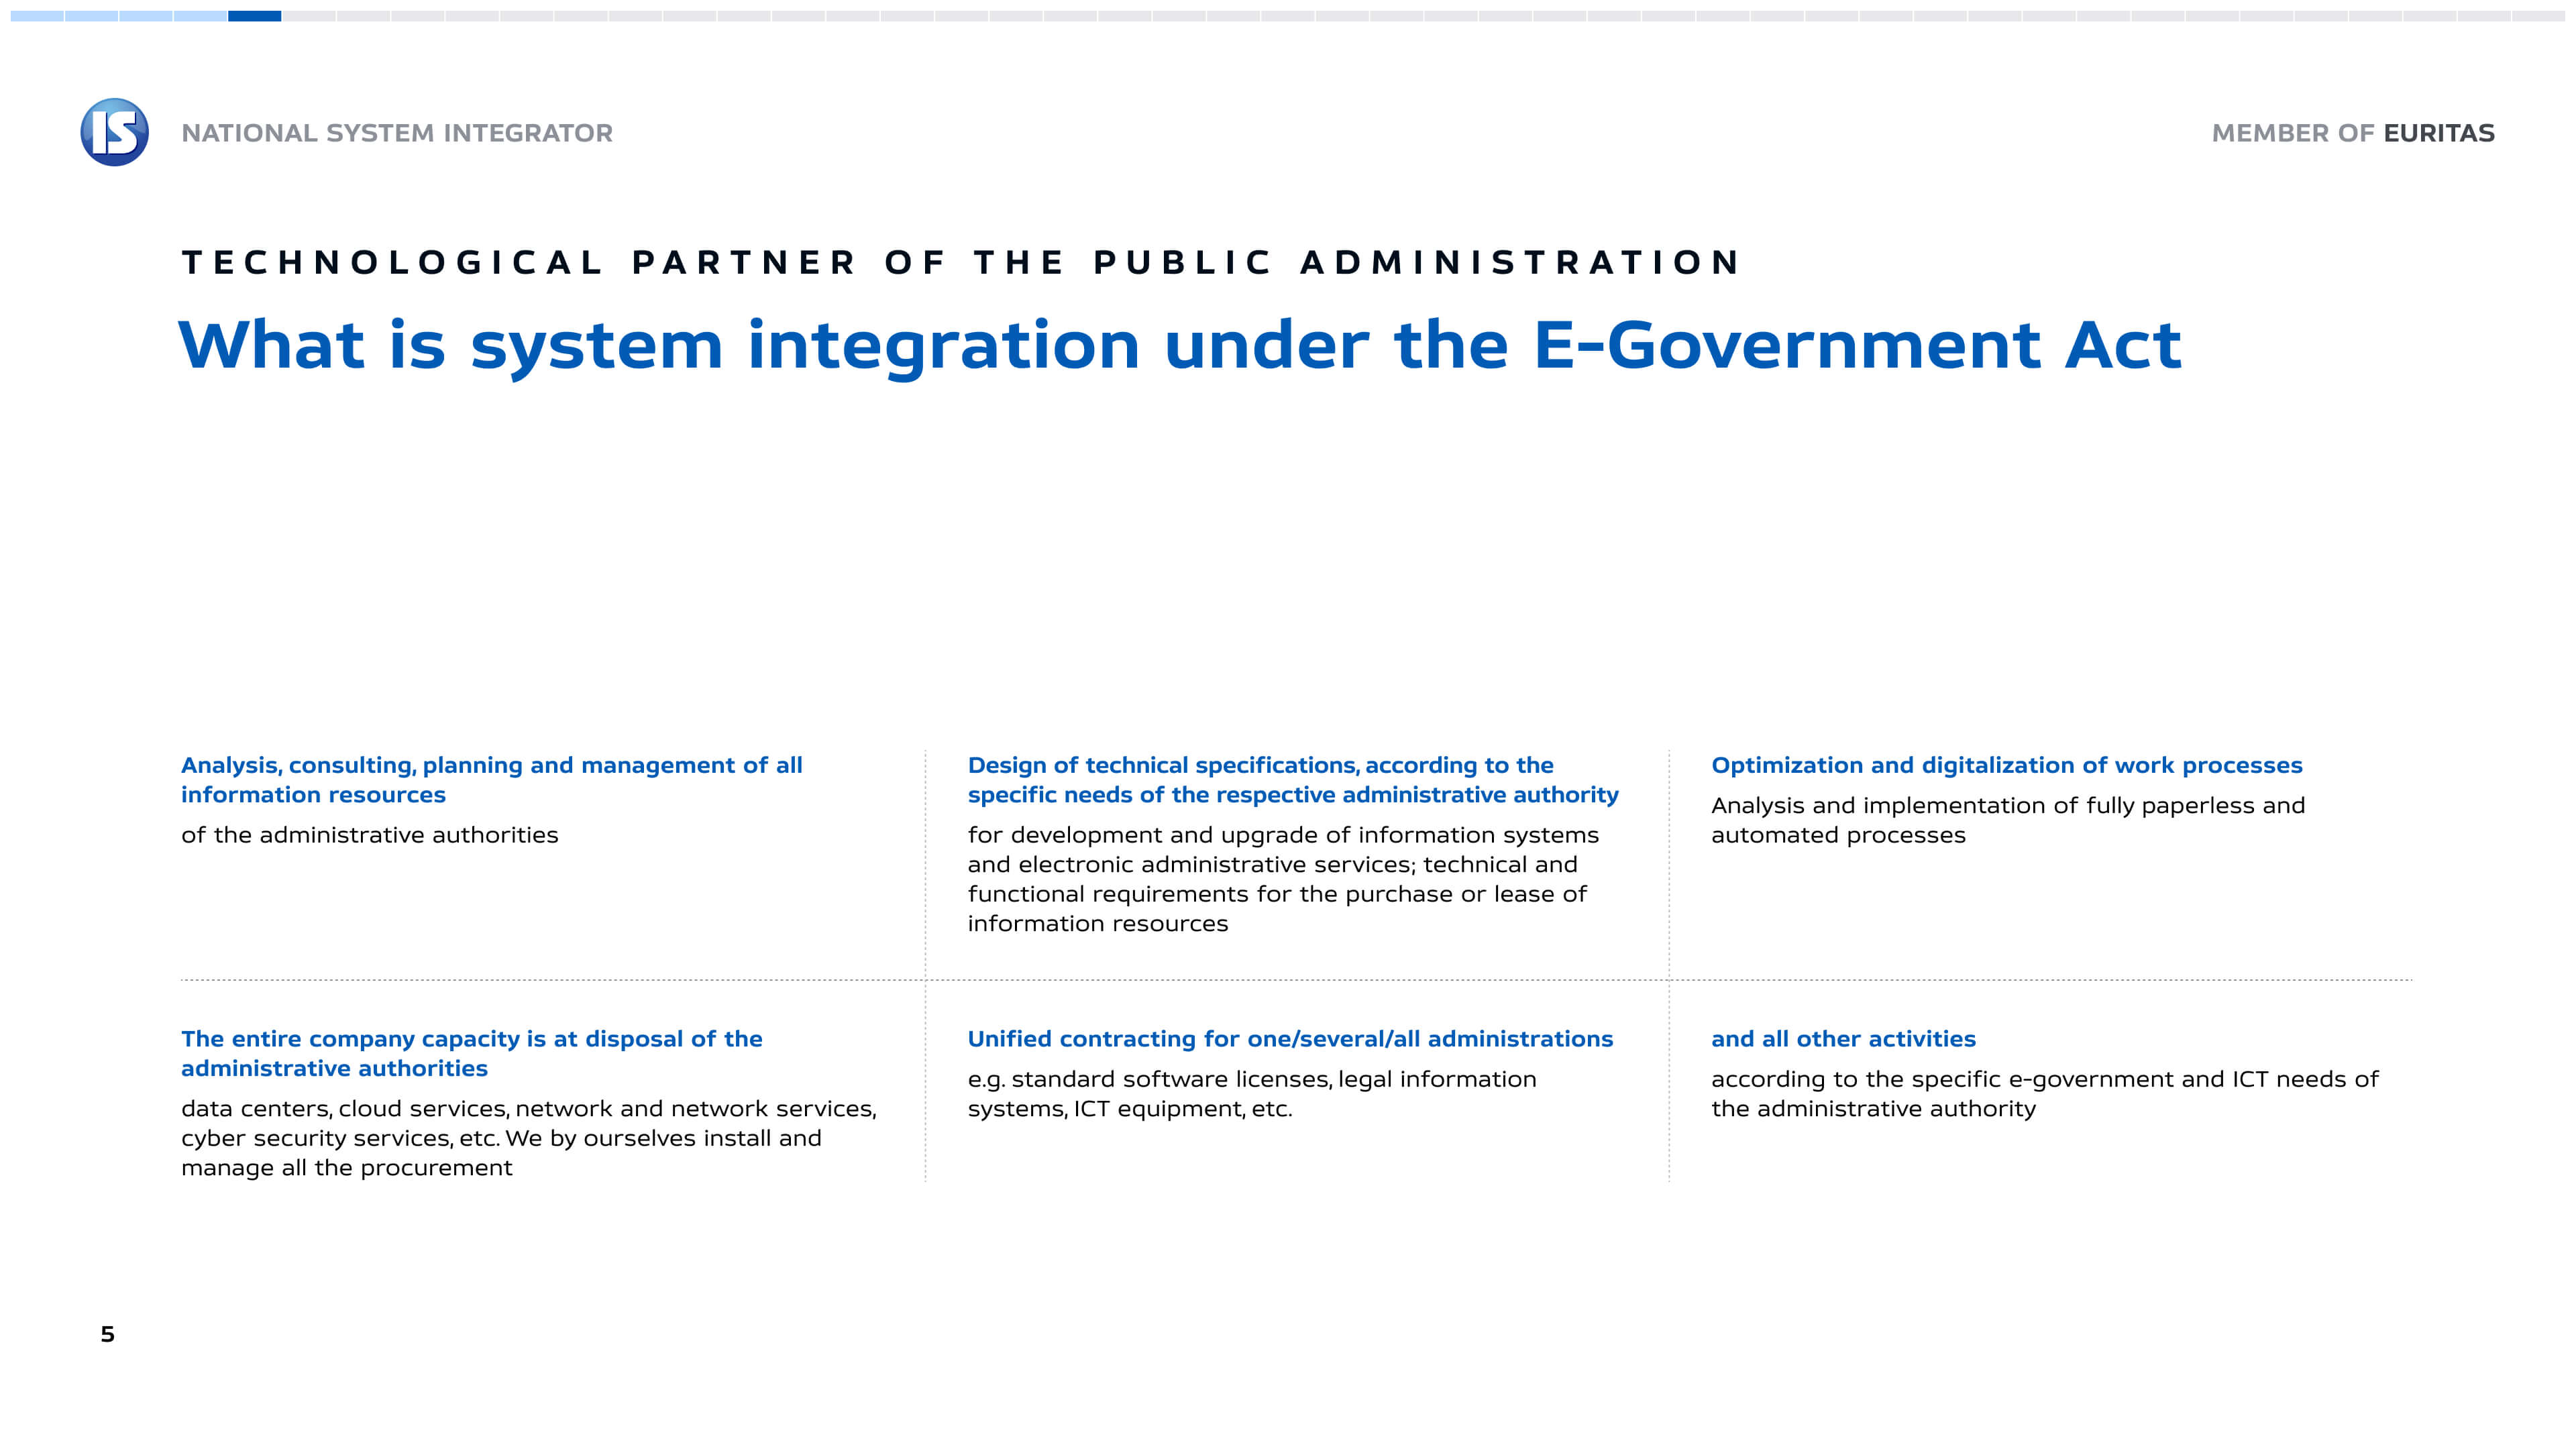
Task: Click the round IS company logo
Action: [x=114, y=132]
